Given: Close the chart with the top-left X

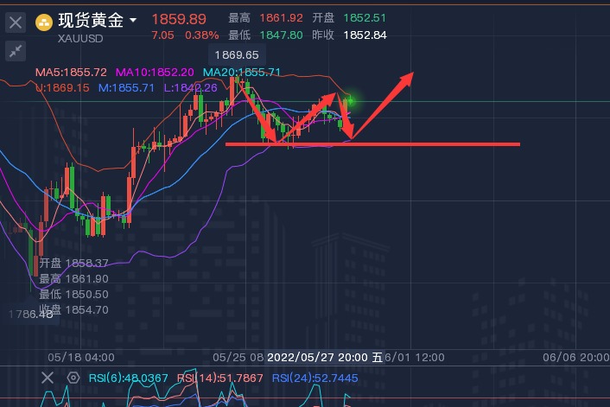Looking at the screenshot, I should pos(15,23).
